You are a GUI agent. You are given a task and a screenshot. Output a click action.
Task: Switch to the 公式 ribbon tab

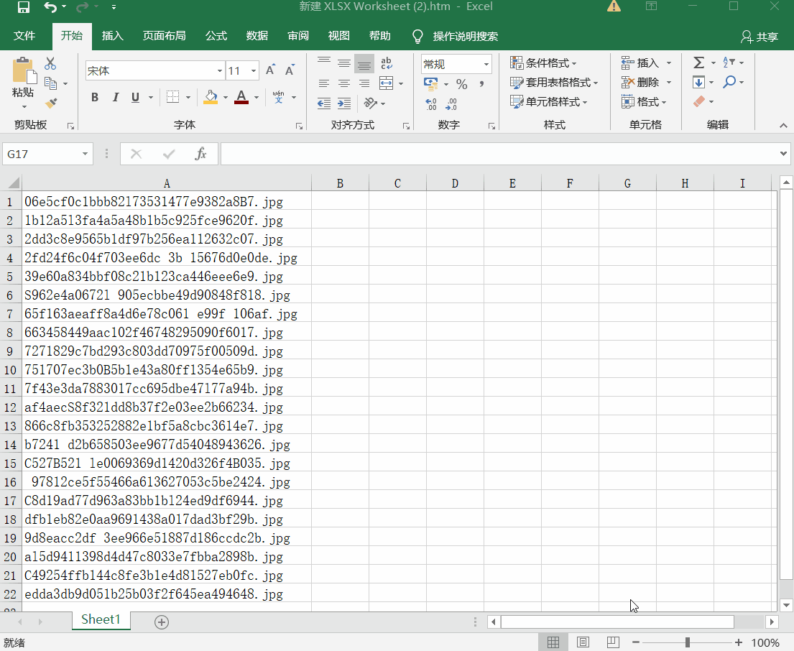216,36
